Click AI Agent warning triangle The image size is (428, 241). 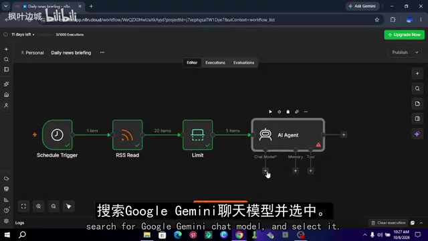coord(318,145)
